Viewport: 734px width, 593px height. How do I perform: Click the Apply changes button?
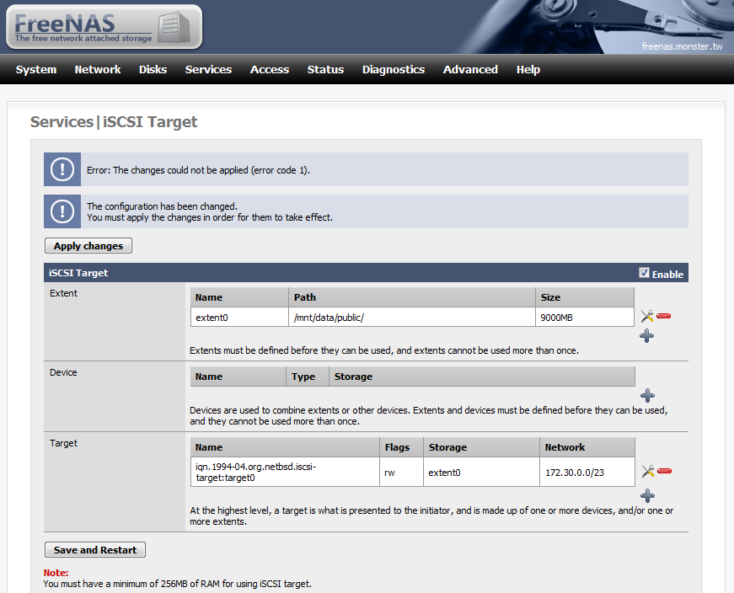click(x=88, y=246)
